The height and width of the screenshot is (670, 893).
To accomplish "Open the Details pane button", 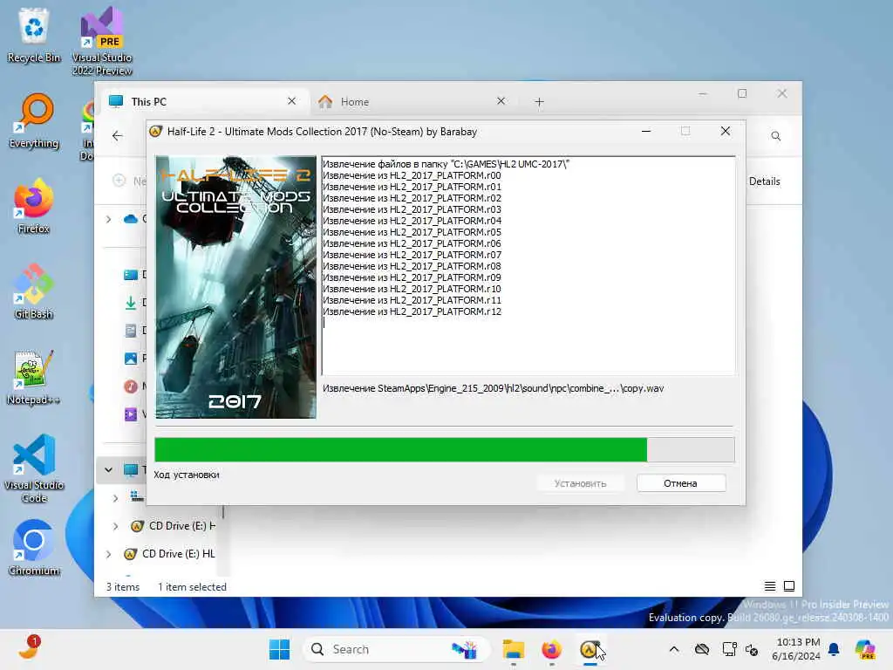I will pos(764,181).
